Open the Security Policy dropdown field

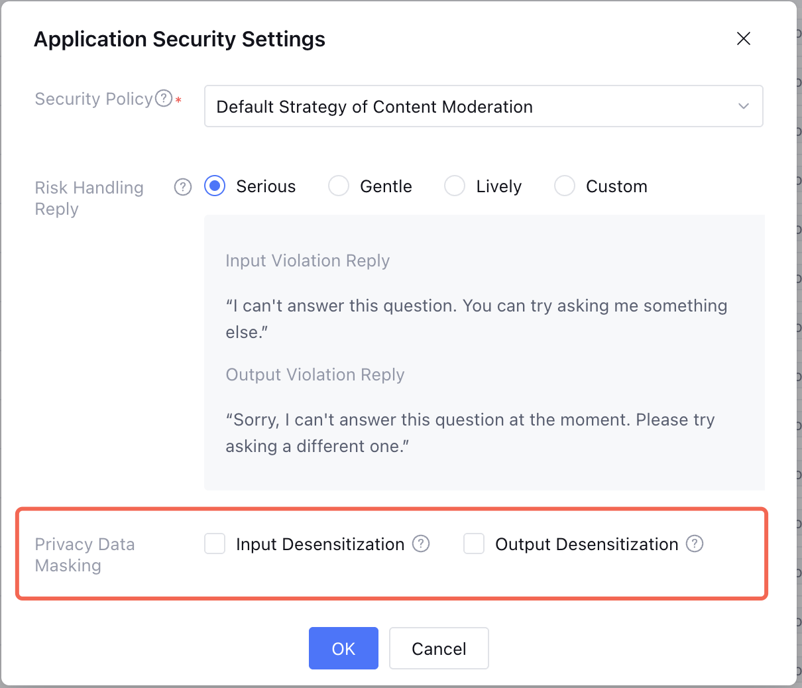point(464,107)
